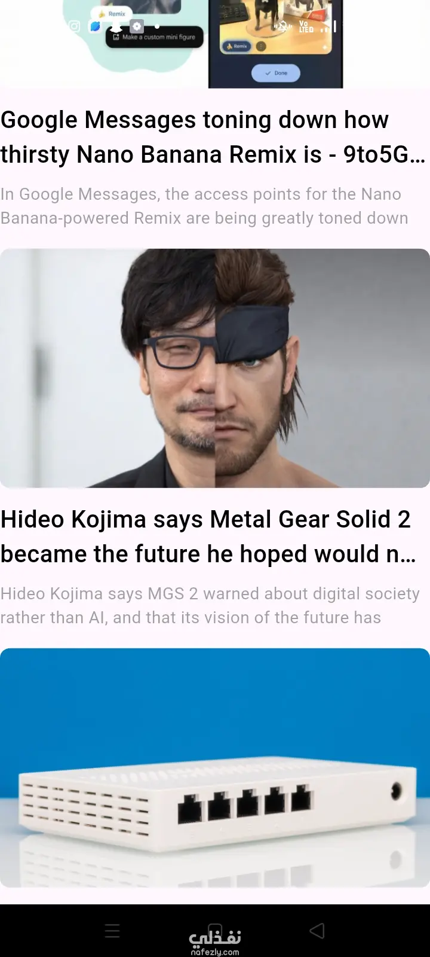Go back using the triangle navigation button
430x957 pixels.
tap(317, 931)
